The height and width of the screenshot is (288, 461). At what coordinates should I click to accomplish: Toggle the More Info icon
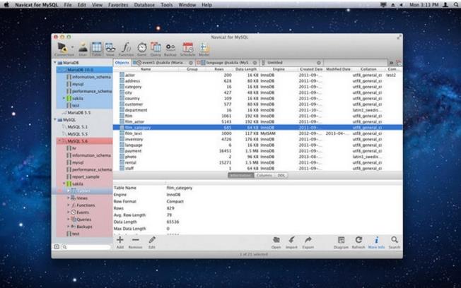[376, 240]
